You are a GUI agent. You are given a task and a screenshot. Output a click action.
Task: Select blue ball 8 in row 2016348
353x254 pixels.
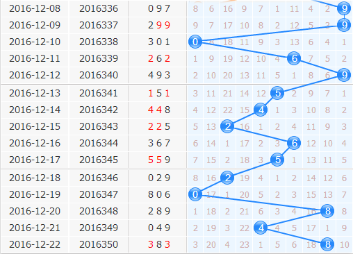pyautogui.click(x=327, y=211)
